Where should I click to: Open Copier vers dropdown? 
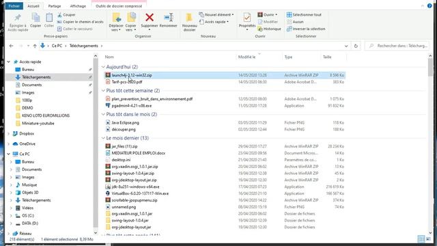[x=130, y=27]
